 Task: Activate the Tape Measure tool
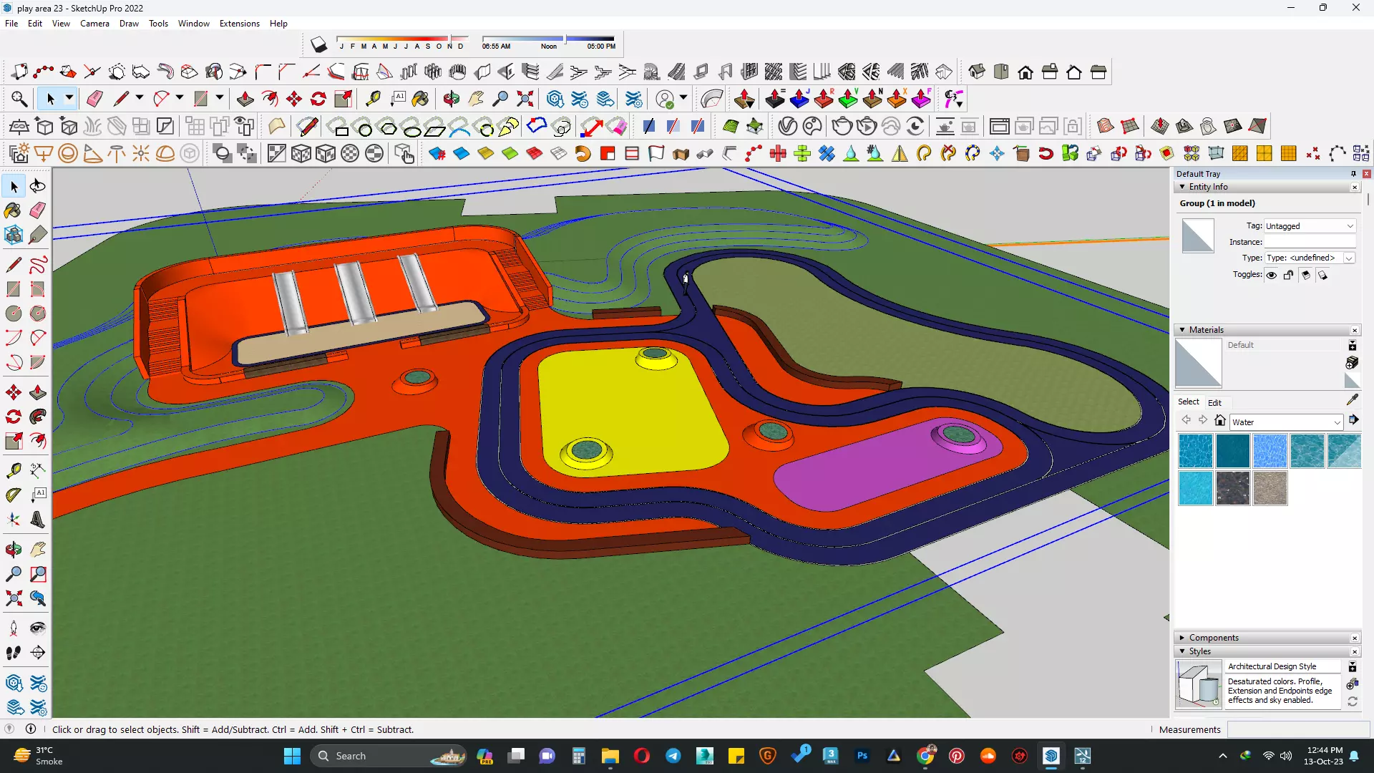[x=13, y=470]
